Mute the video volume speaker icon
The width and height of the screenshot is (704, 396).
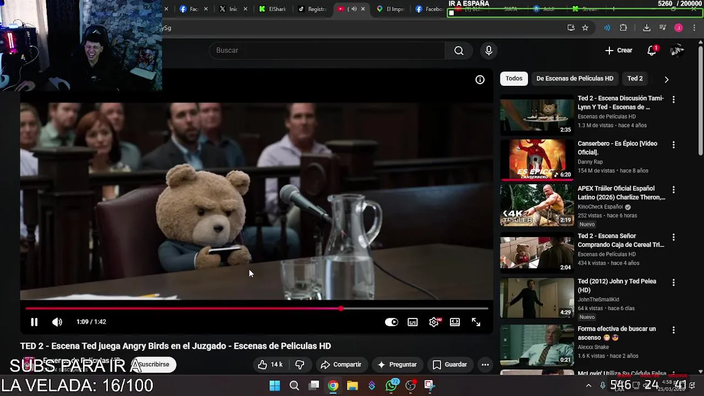(x=57, y=322)
